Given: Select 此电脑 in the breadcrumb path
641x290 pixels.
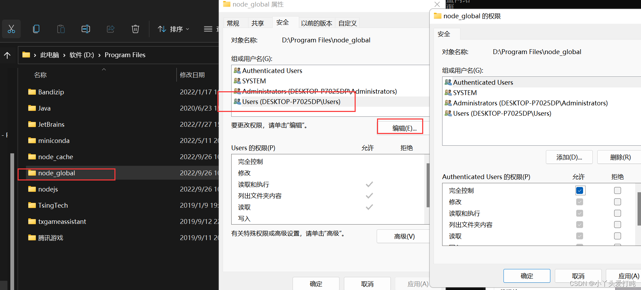Looking at the screenshot, I should pos(50,55).
